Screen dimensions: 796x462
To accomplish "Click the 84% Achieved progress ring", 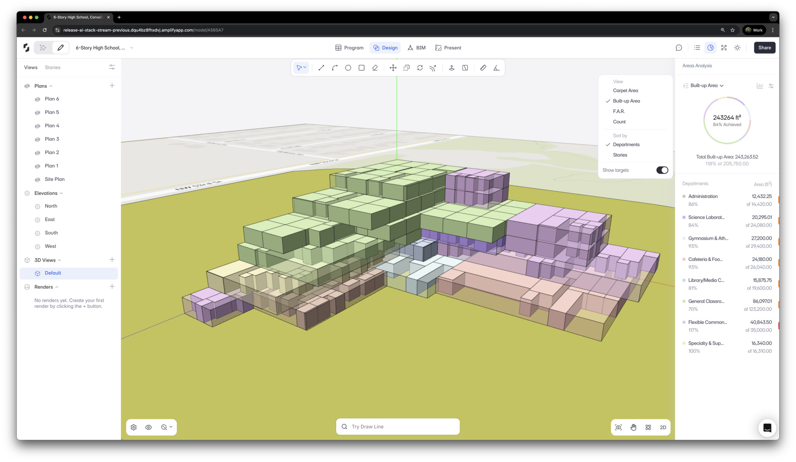I will [x=727, y=120].
